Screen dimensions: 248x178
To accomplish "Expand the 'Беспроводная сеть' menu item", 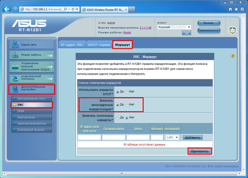I will pos(31,99).
